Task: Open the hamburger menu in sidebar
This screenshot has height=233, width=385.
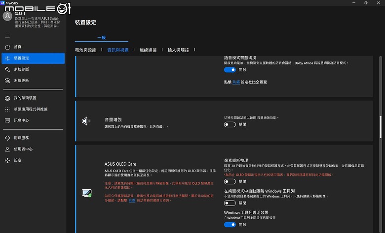Action: click(7, 36)
